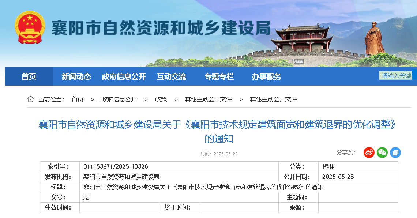Click the 发布机构: label cell
The height and width of the screenshot is (218, 417).
click(x=60, y=177)
